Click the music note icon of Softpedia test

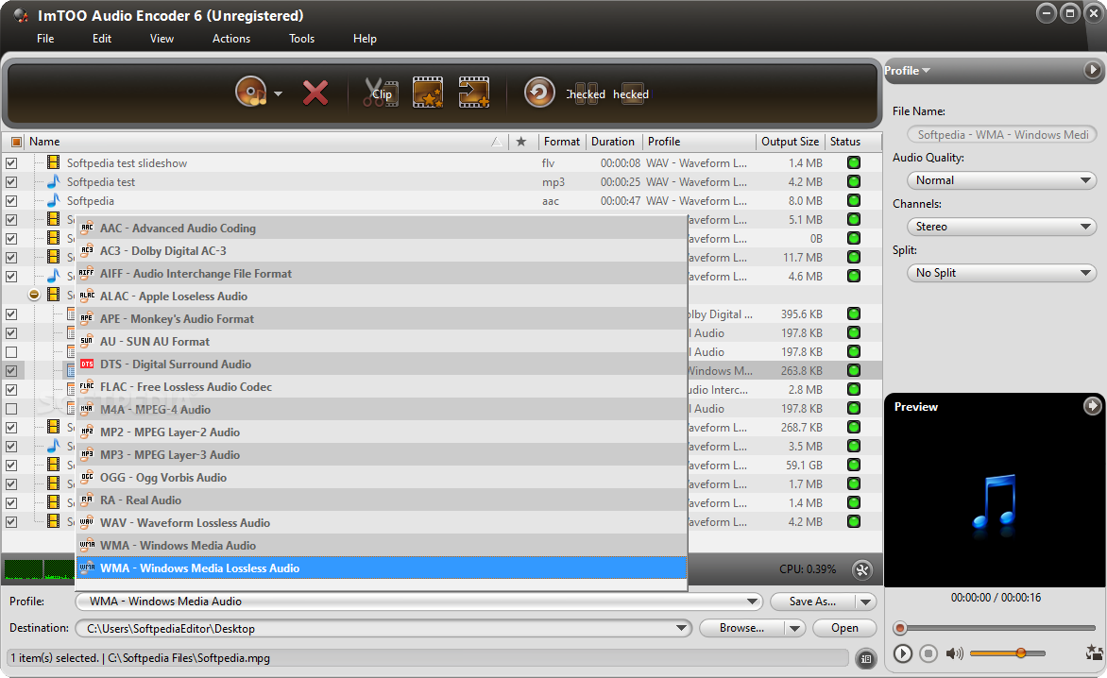click(53, 181)
